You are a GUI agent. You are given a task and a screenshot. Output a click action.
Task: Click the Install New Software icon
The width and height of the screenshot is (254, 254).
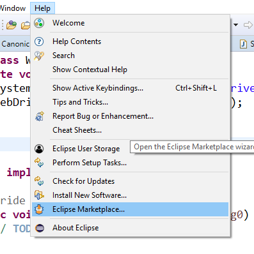point(39,195)
